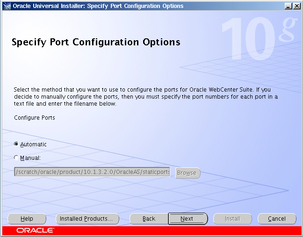Viewport: 303px width, 237px height.
Task: Open the Help dialog
Action: [x=27, y=219]
